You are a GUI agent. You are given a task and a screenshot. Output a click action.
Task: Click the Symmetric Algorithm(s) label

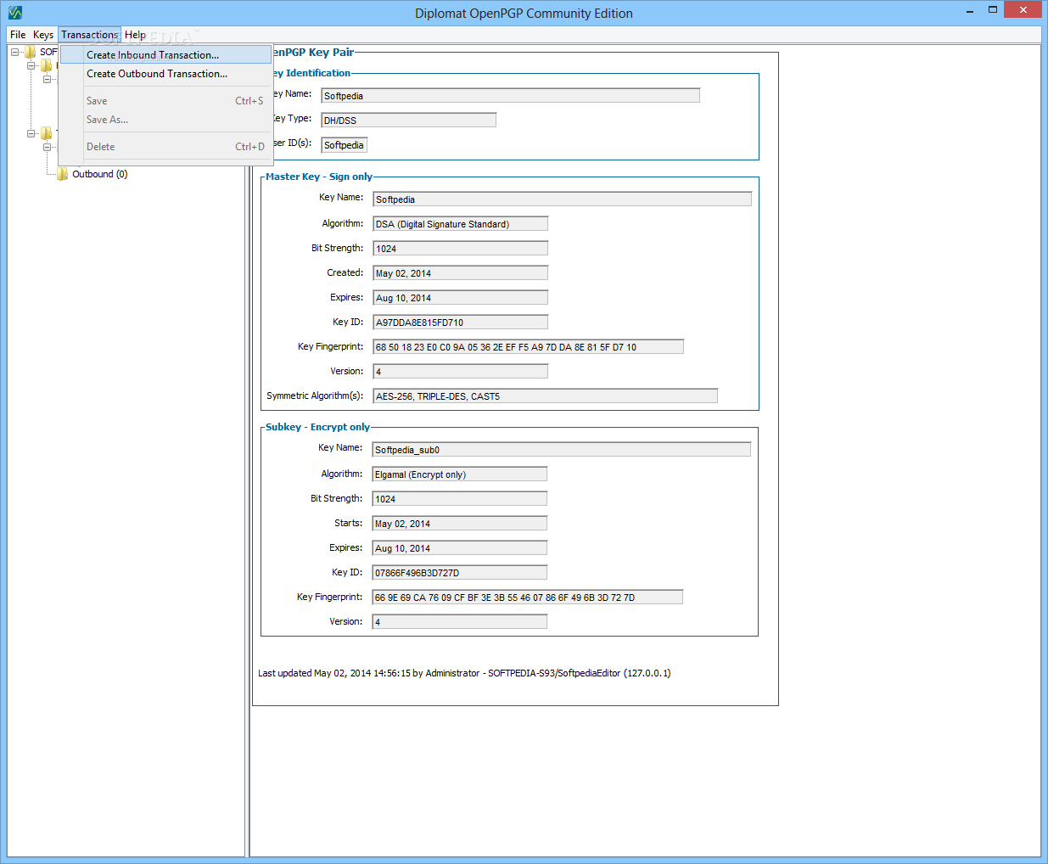click(315, 396)
